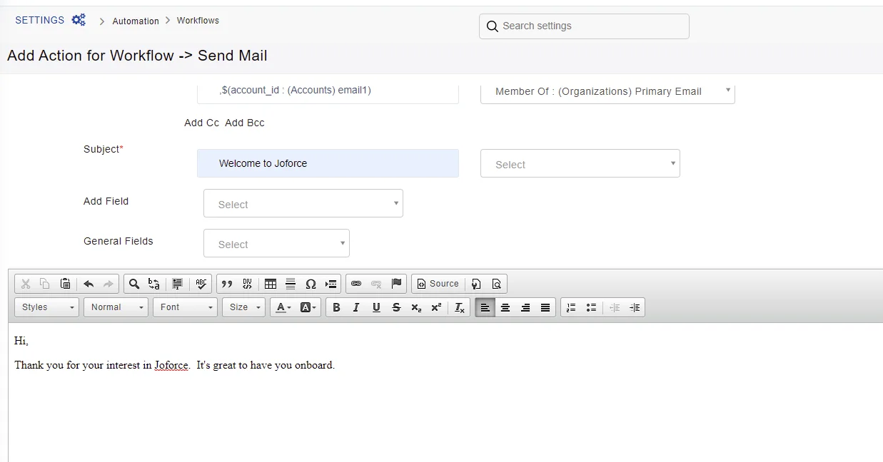Toggle italic text formatting

(356, 307)
